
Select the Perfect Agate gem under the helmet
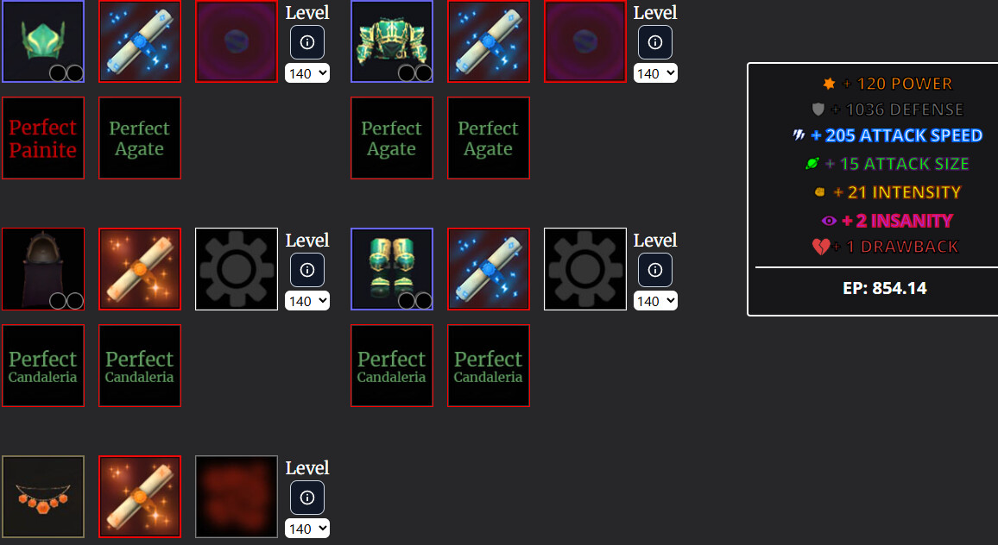pos(140,138)
